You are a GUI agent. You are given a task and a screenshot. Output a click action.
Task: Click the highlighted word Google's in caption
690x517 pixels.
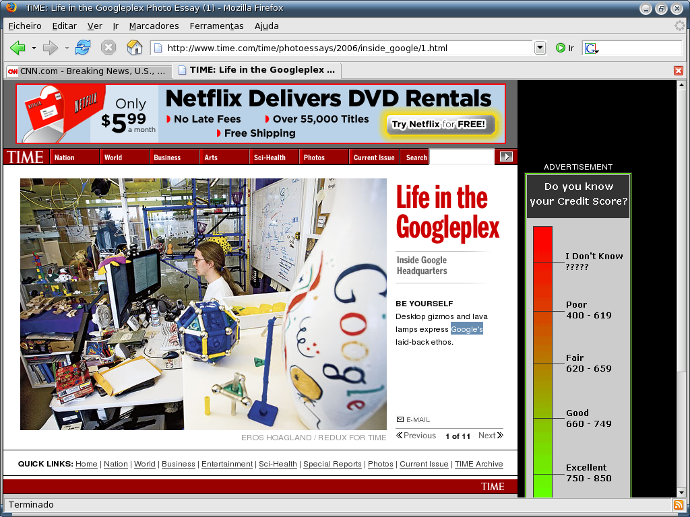tap(467, 329)
